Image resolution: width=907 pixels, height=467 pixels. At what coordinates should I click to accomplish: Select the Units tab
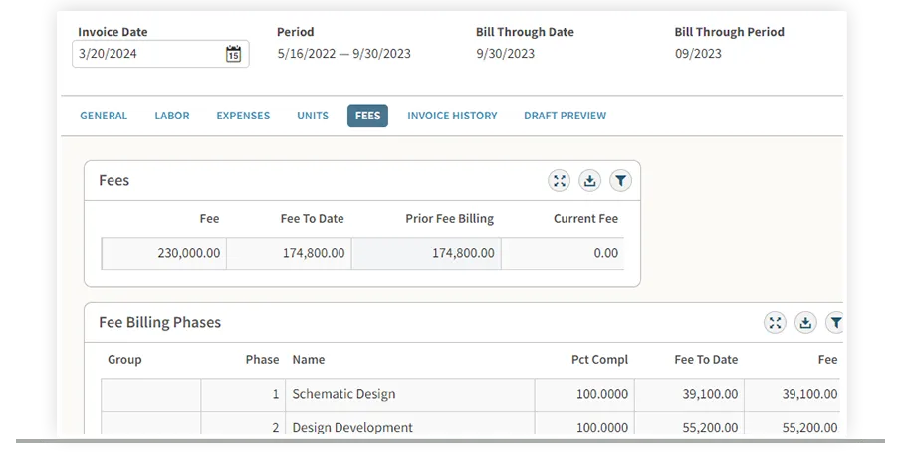313,116
